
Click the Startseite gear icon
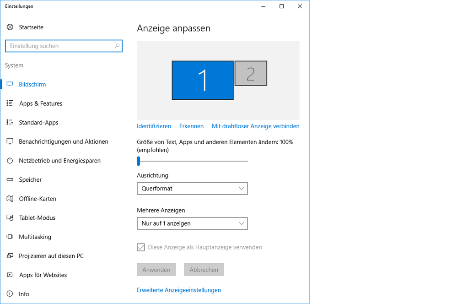10,27
